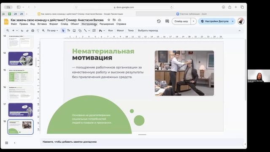Open Safari share icon
270x152 pixels.
pos(229,7)
